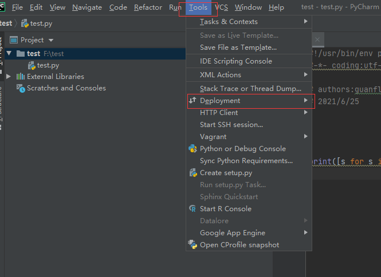Viewport: 381px width, 277px height.
Task: Open the File menu
Action: click(x=17, y=7)
